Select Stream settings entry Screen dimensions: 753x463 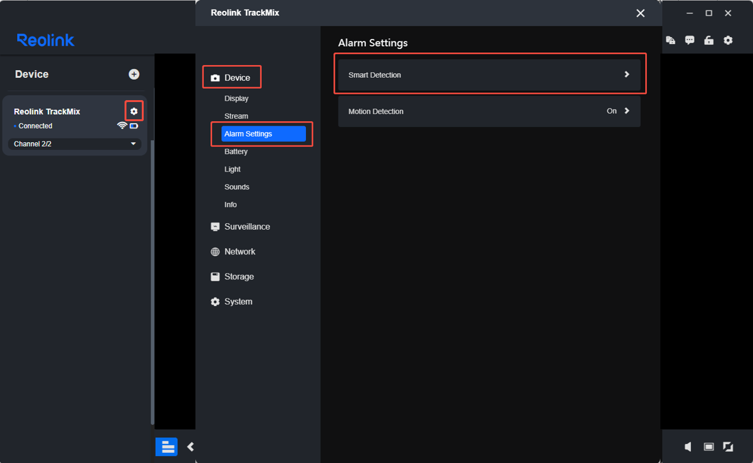pos(236,116)
